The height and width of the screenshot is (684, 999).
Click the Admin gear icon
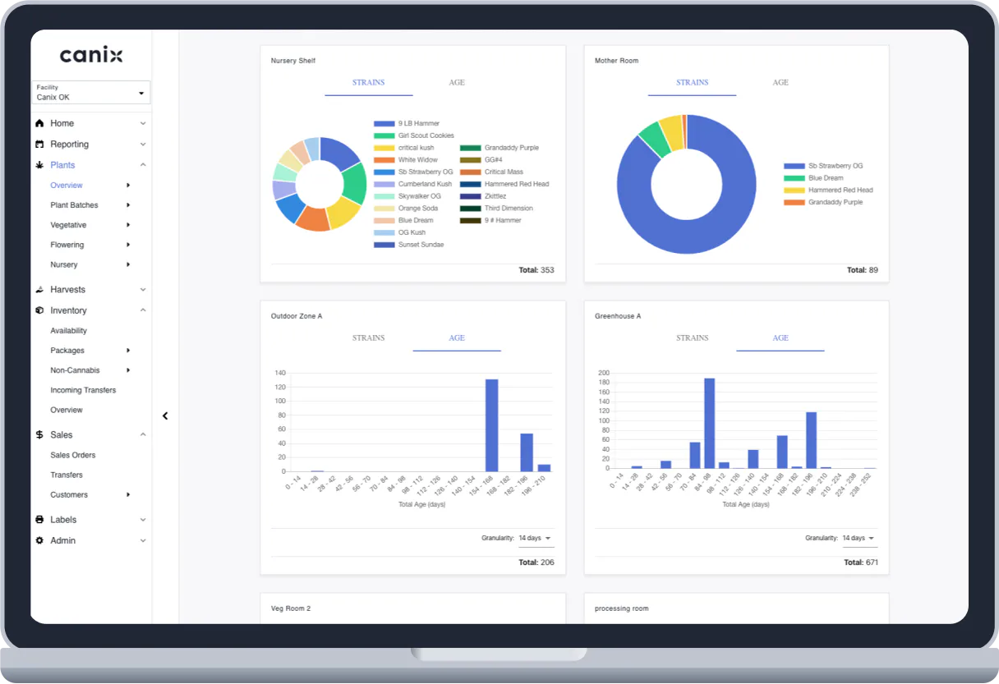[x=39, y=540]
